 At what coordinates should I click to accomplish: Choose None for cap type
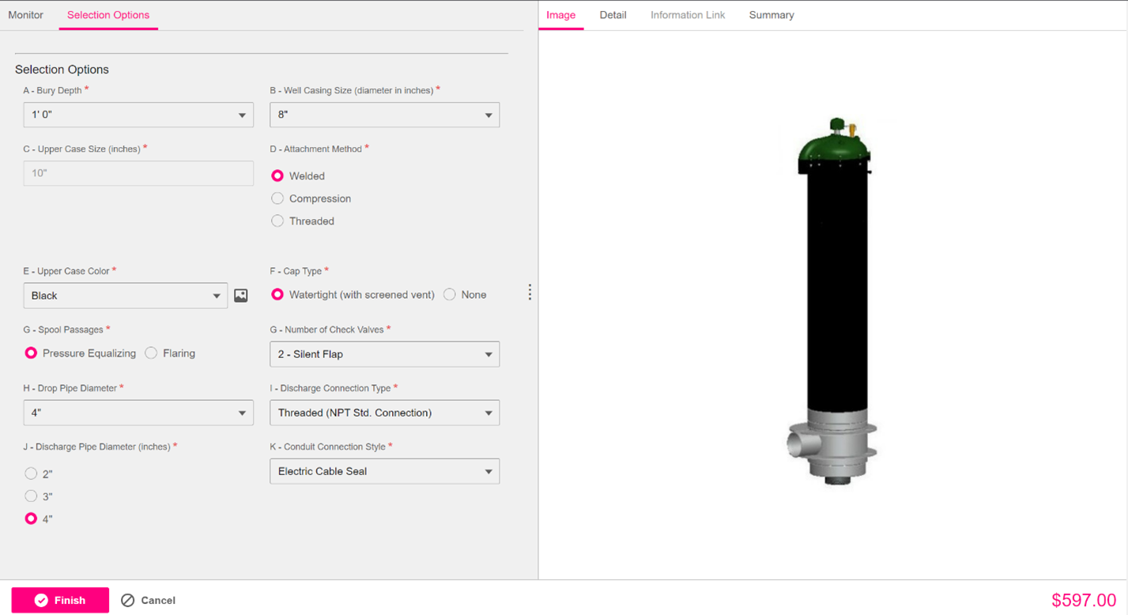(450, 294)
